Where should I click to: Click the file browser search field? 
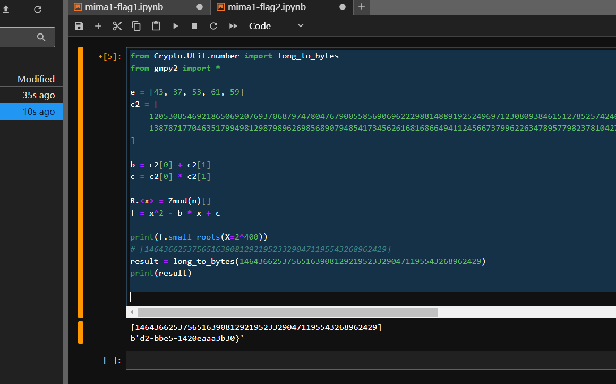[x=27, y=37]
